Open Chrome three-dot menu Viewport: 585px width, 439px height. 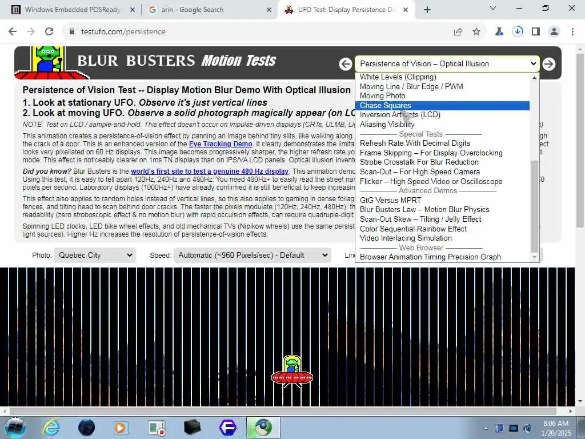[572, 32]
